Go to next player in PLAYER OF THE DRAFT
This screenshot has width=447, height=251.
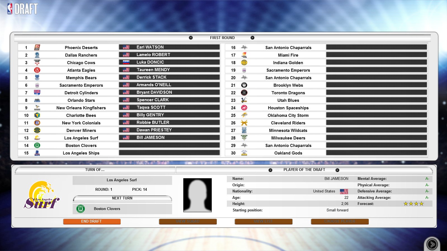[x=337, y=170]
